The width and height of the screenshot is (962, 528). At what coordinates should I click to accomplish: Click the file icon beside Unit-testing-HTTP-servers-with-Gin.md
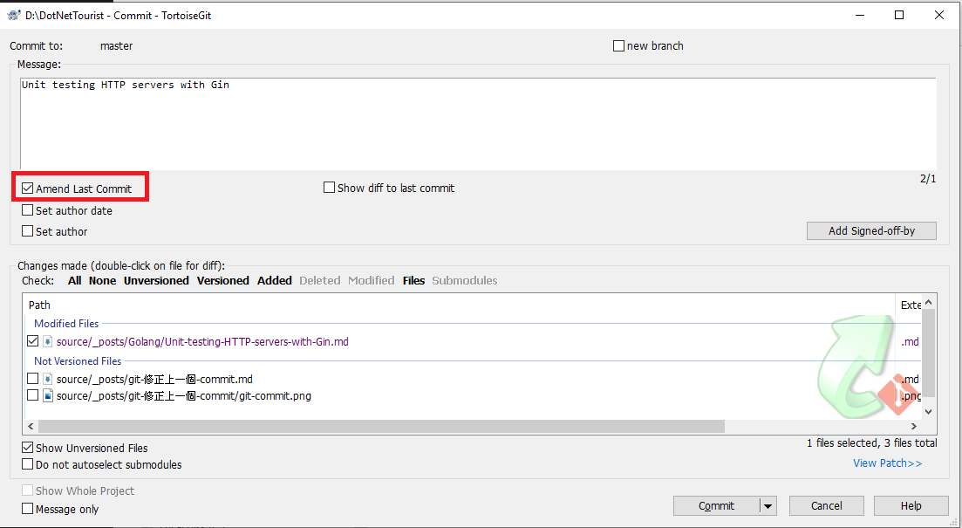[x=46, y=340]
